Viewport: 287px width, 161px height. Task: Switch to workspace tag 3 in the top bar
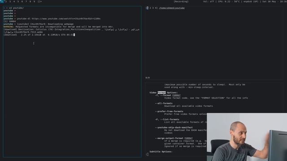[x=10, y=1]
